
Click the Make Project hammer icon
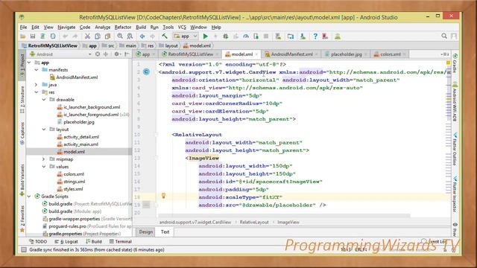click(x=165, y=36)
